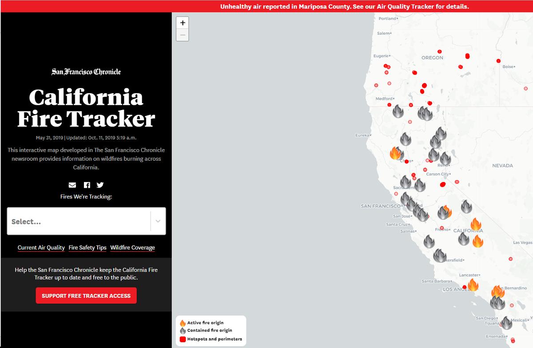Open the active fire marker northwest of Chico

click(395, 153)
